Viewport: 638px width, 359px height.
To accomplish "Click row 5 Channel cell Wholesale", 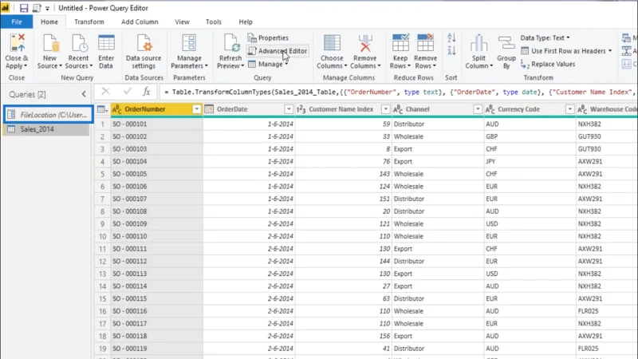I will click(437, 174).
